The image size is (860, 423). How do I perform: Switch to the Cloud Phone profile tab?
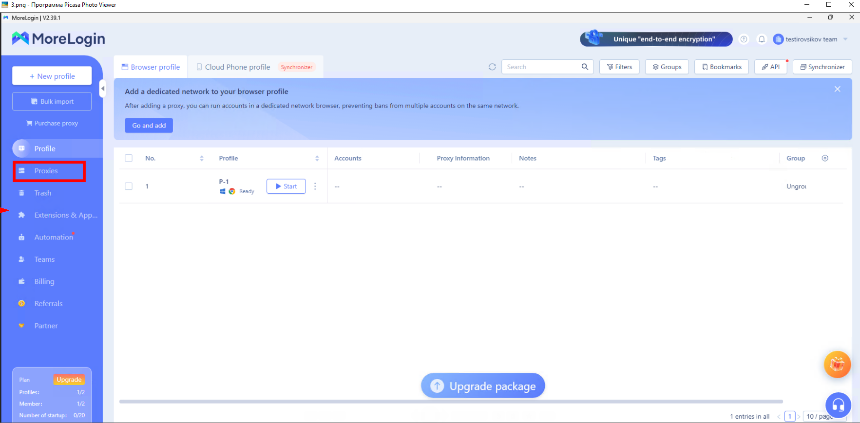coord(237,67)
